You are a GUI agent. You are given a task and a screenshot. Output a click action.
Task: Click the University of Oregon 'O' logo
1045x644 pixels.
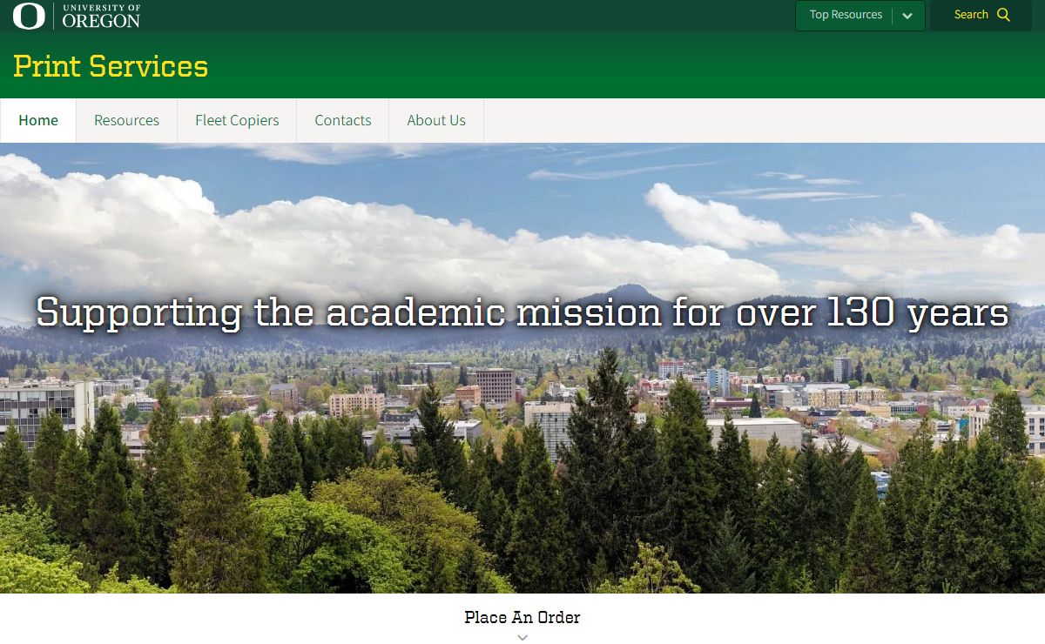tap(29, 16)
